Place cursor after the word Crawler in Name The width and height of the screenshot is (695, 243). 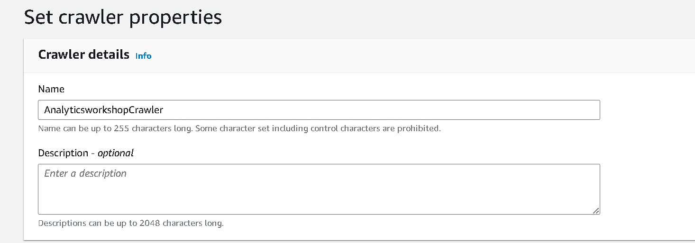(164, 110)
